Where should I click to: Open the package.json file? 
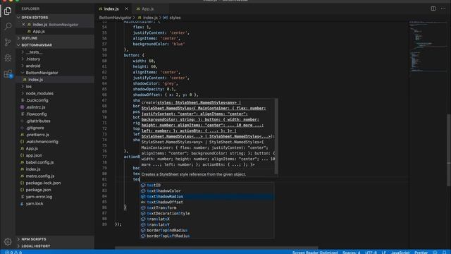[55, 190]
